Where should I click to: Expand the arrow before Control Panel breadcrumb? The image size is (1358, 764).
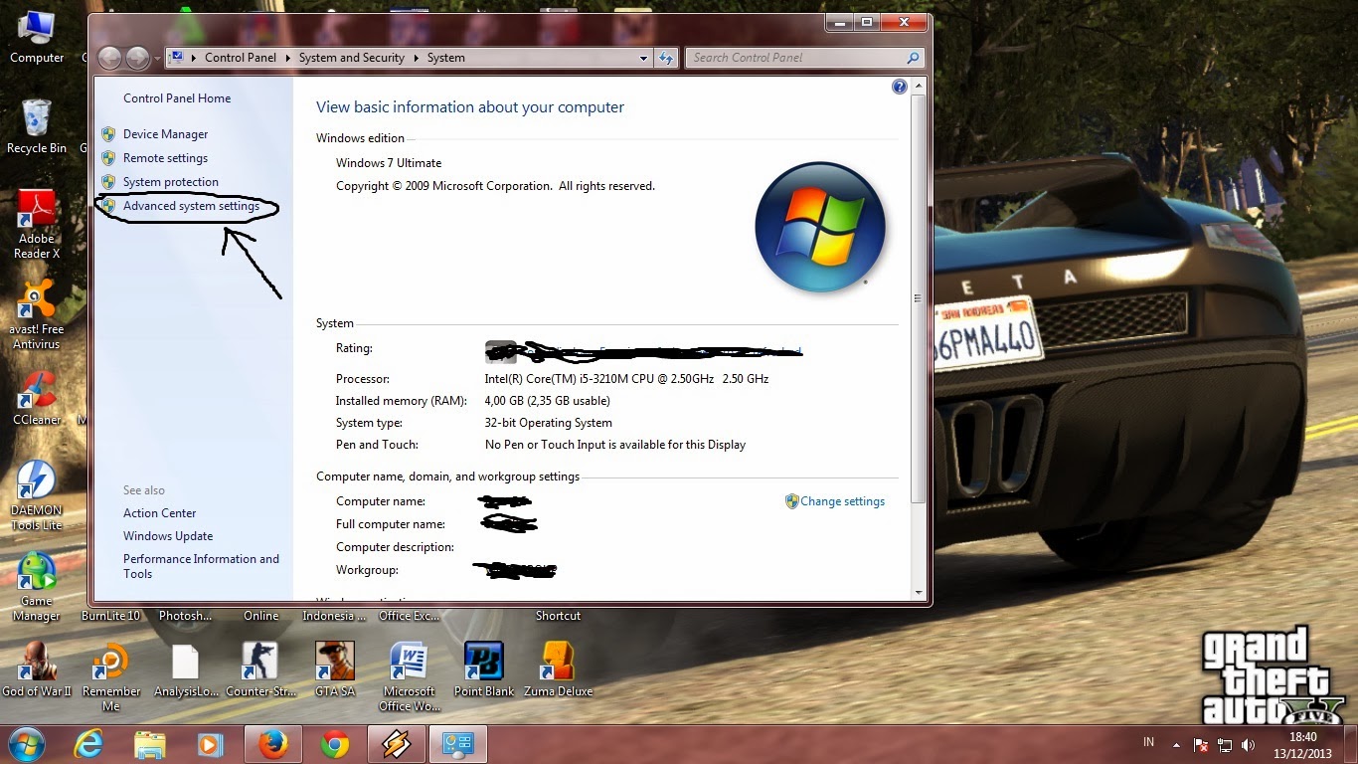coord(194,58)
